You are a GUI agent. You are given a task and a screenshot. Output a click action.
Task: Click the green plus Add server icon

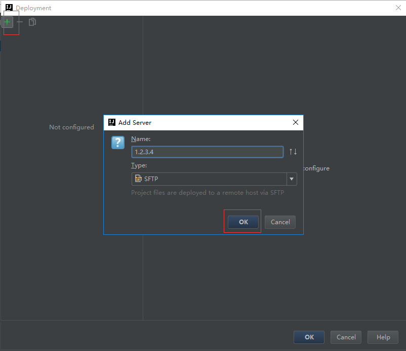[8, 22]
